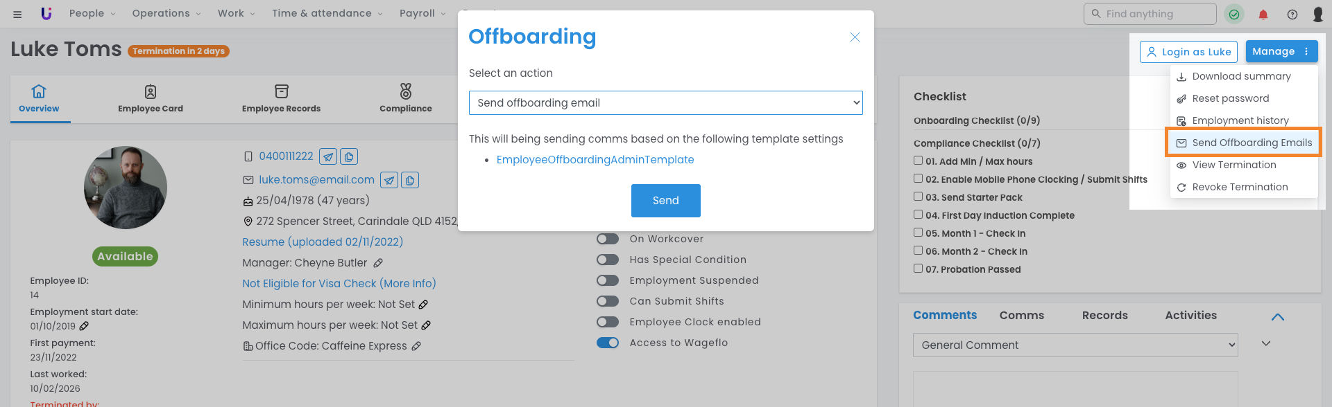The height and width of the screenshot is (407, 1332).
Task: Edit manager Cheyne Butler pencil icon
Action: [378, 263]
